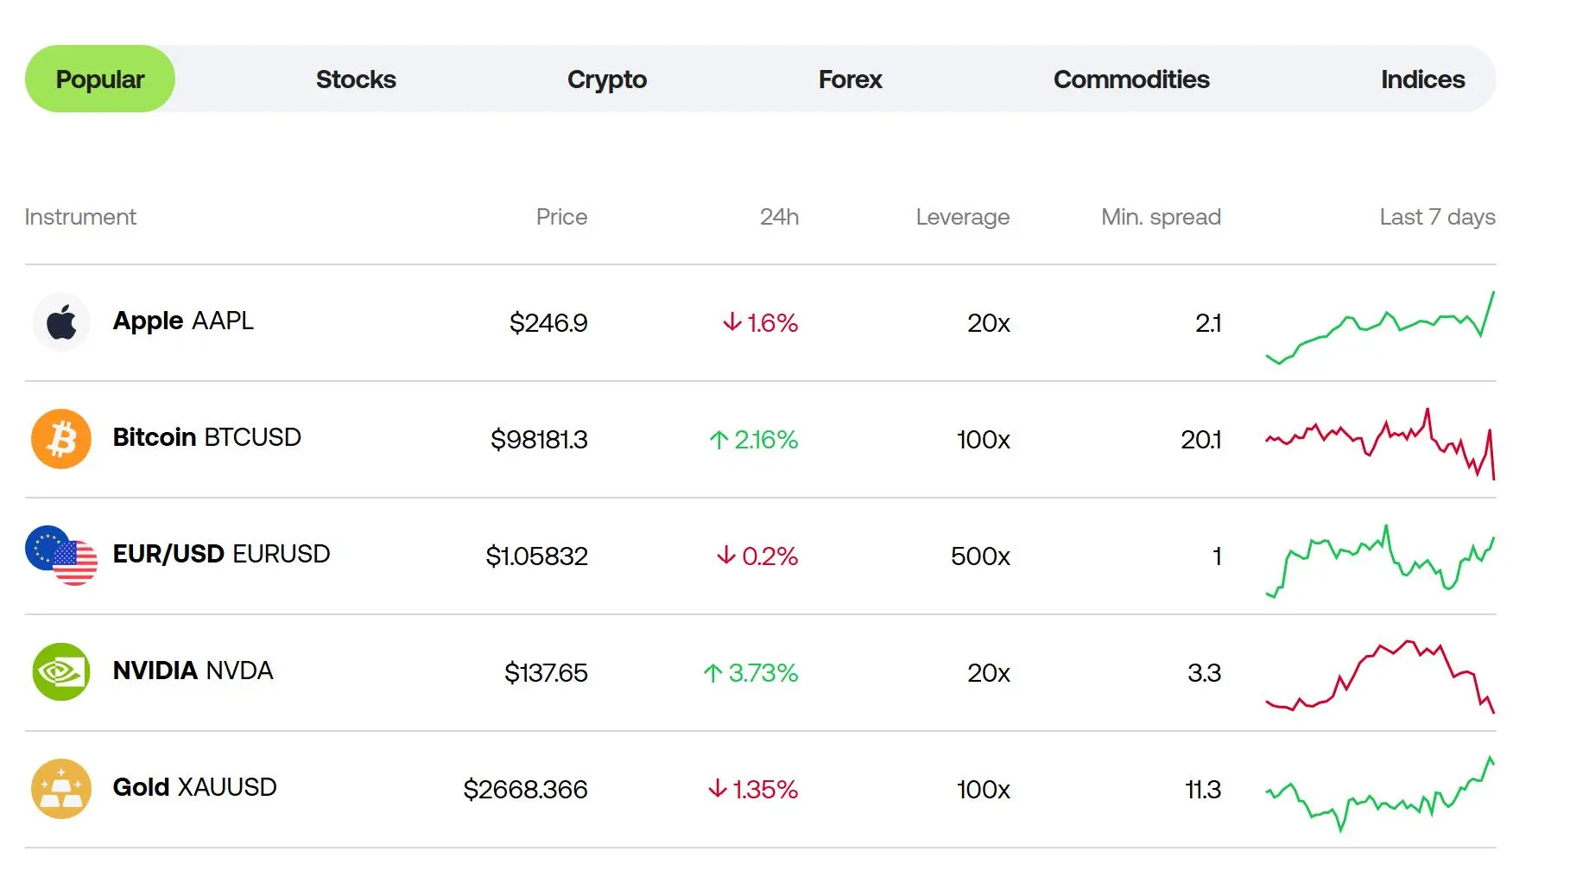Go to the Indices tab
Screen dimensions: 1570x877
(x=1423, y=79)
